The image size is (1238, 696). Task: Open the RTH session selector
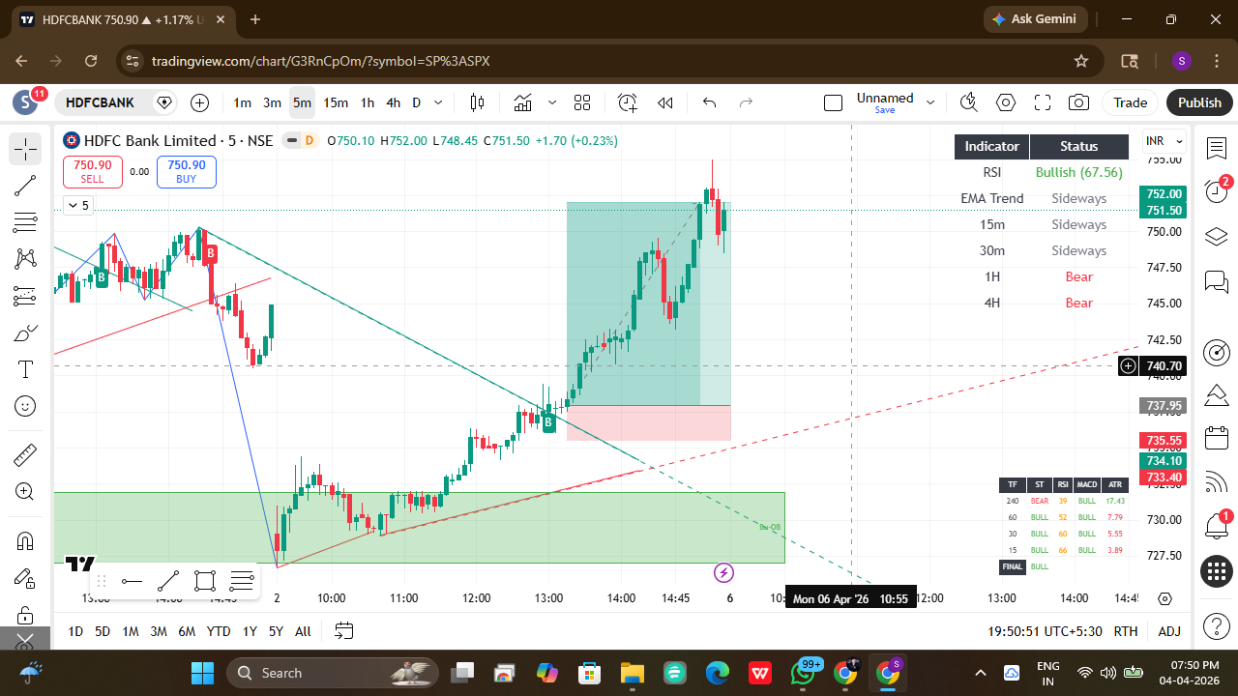(1125, 631)
